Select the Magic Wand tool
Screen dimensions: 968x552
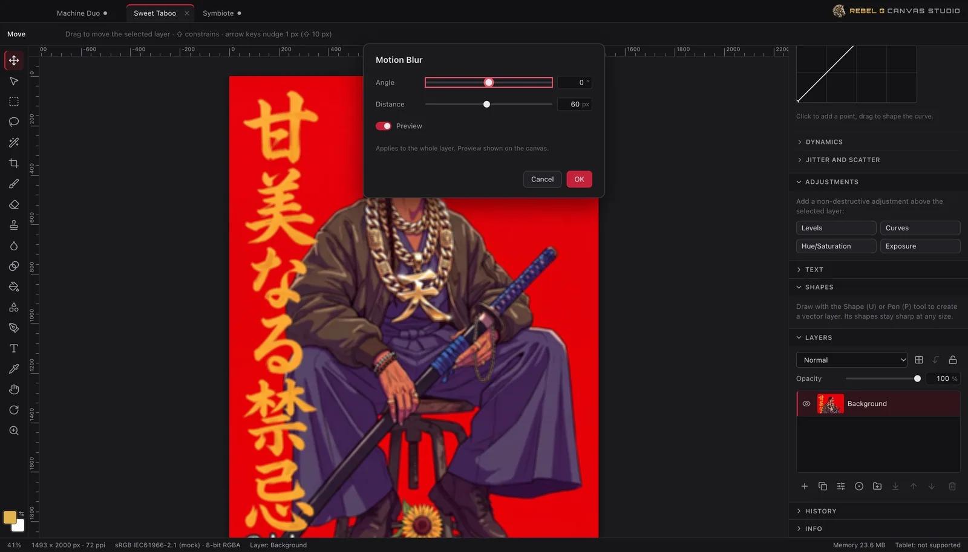click(14, 143)
